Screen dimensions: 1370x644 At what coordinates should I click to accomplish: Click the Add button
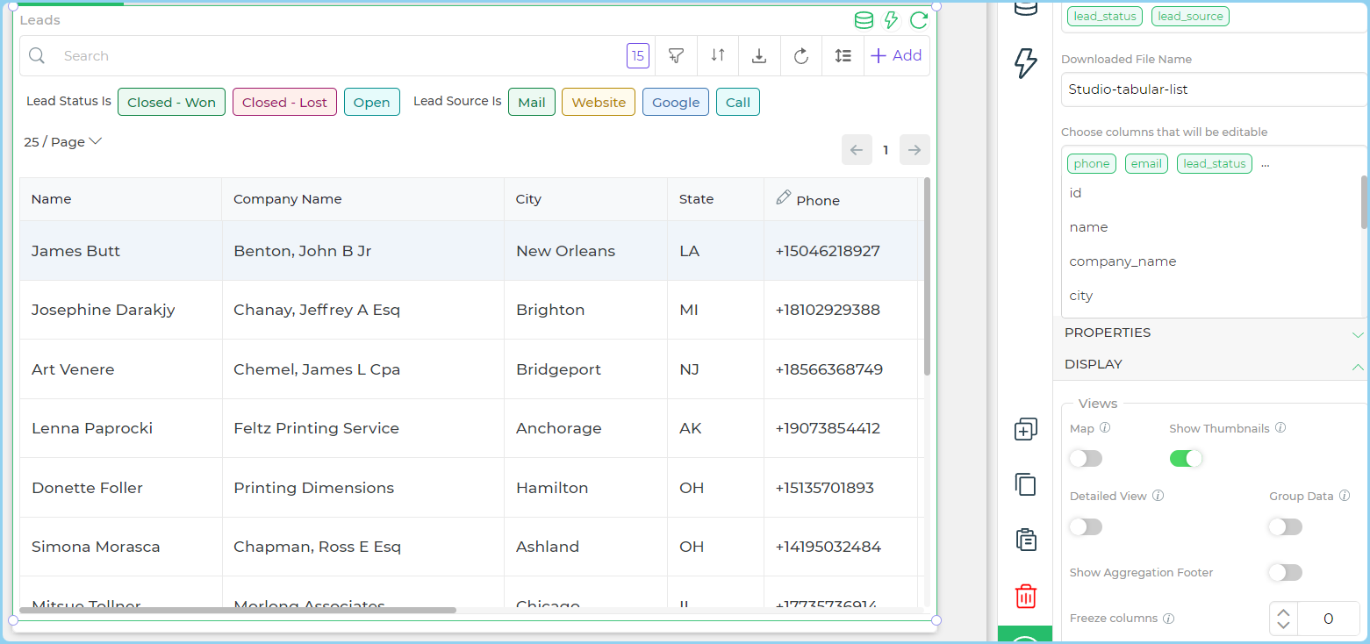click(x=896, y=56)
